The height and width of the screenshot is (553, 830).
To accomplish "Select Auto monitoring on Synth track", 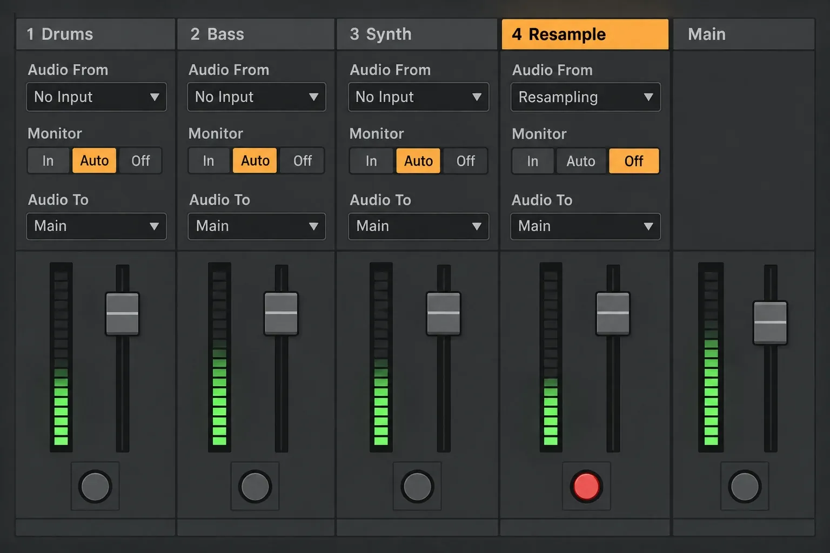I will (x=418, y=161).
